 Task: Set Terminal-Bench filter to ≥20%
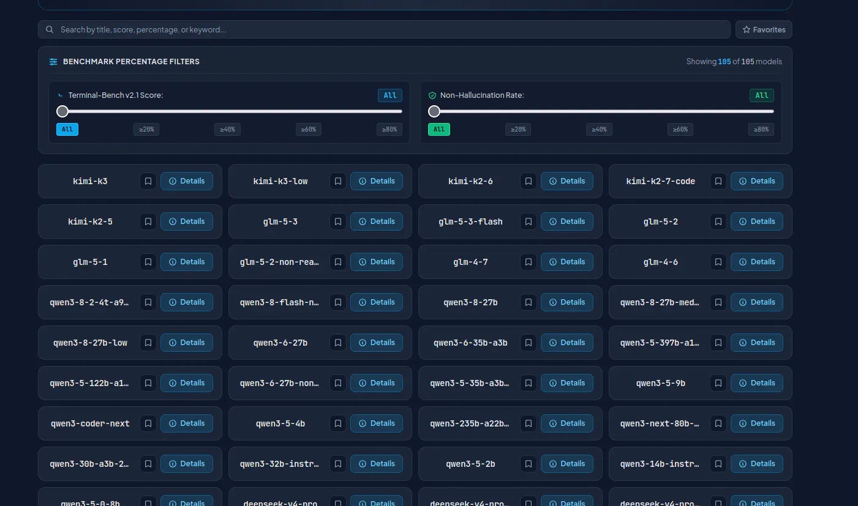click(146, 130)
